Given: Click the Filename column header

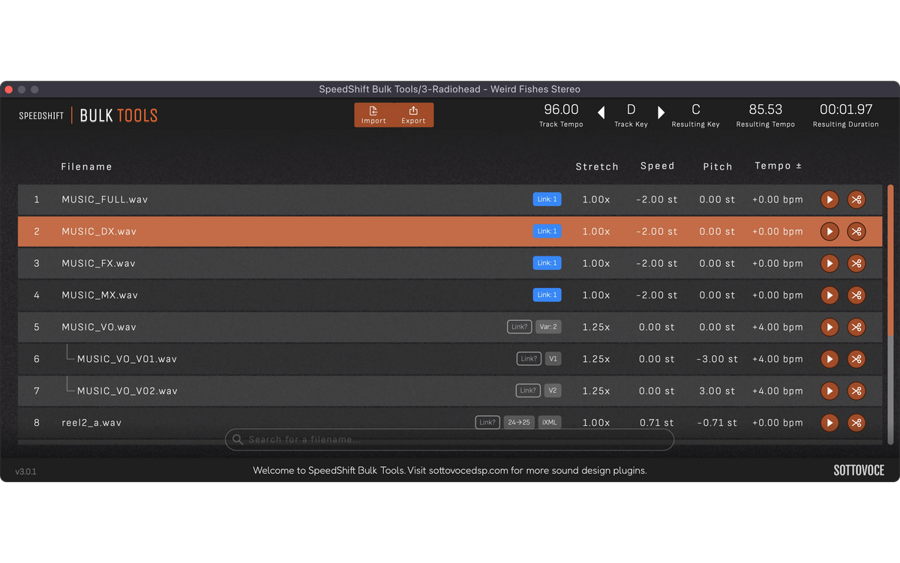Looking at the screenshot, I should click(87, 166).
